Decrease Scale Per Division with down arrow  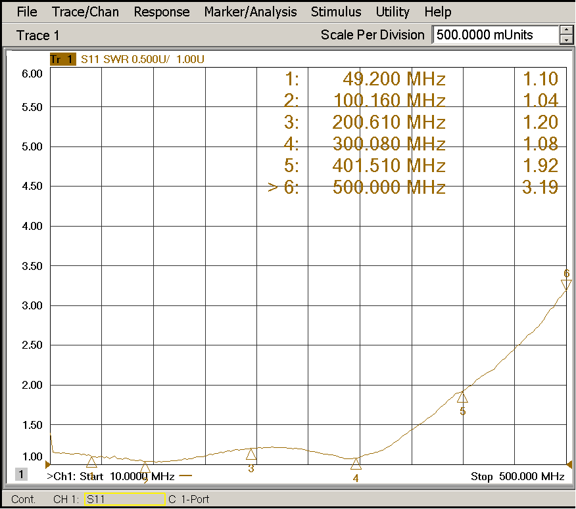567,40
